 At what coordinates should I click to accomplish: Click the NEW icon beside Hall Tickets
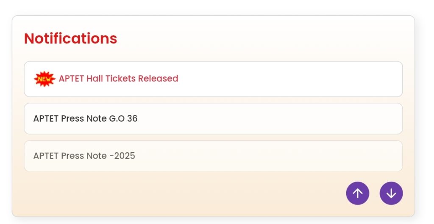[x=45, y=79]
